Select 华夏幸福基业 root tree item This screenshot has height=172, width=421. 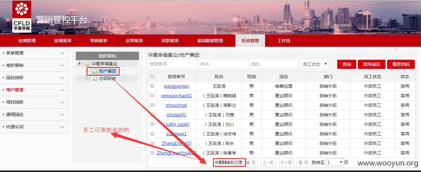[x=104, y=64]
